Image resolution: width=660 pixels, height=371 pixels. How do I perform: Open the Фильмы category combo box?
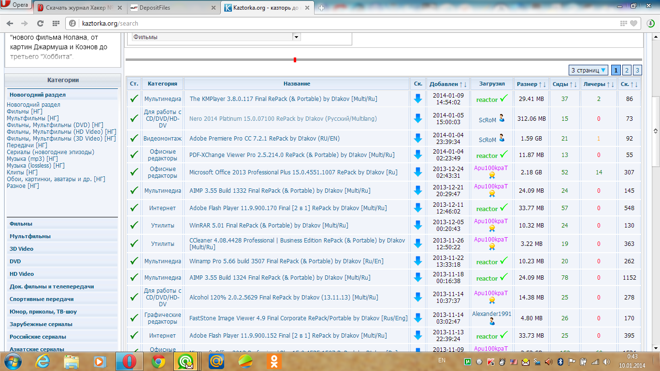(x=216, y=37)
